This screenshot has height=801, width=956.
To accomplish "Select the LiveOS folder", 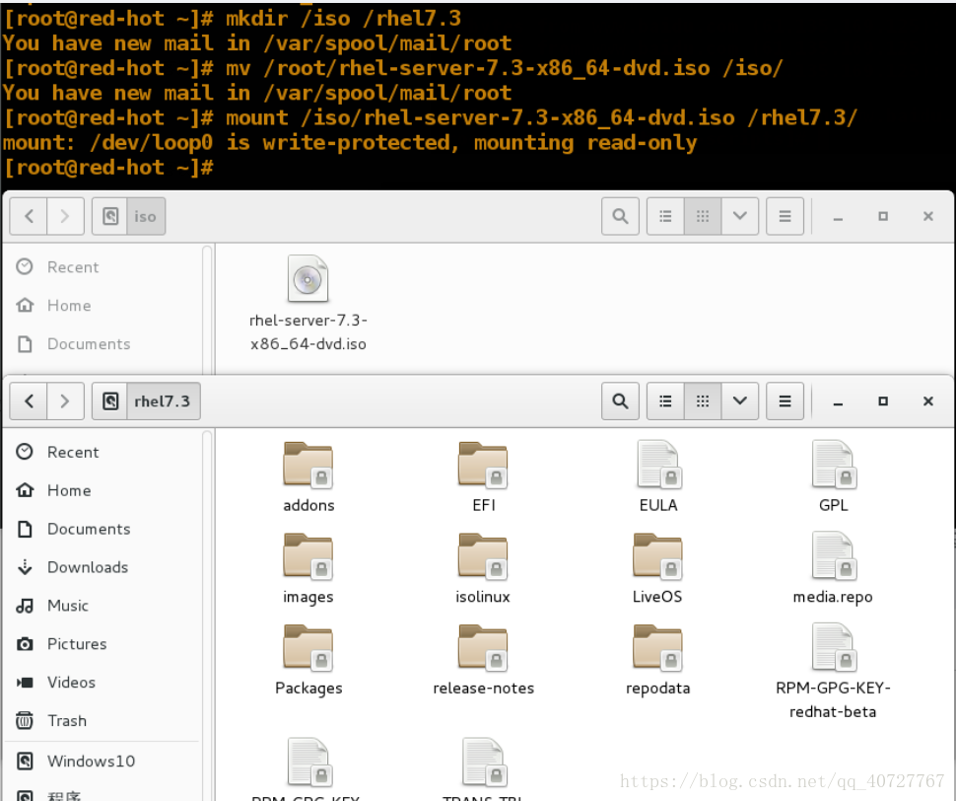I will (657, 568).
